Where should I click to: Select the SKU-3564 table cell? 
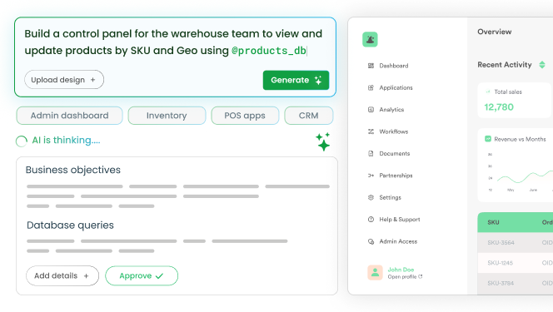click(x=501, y=243)
